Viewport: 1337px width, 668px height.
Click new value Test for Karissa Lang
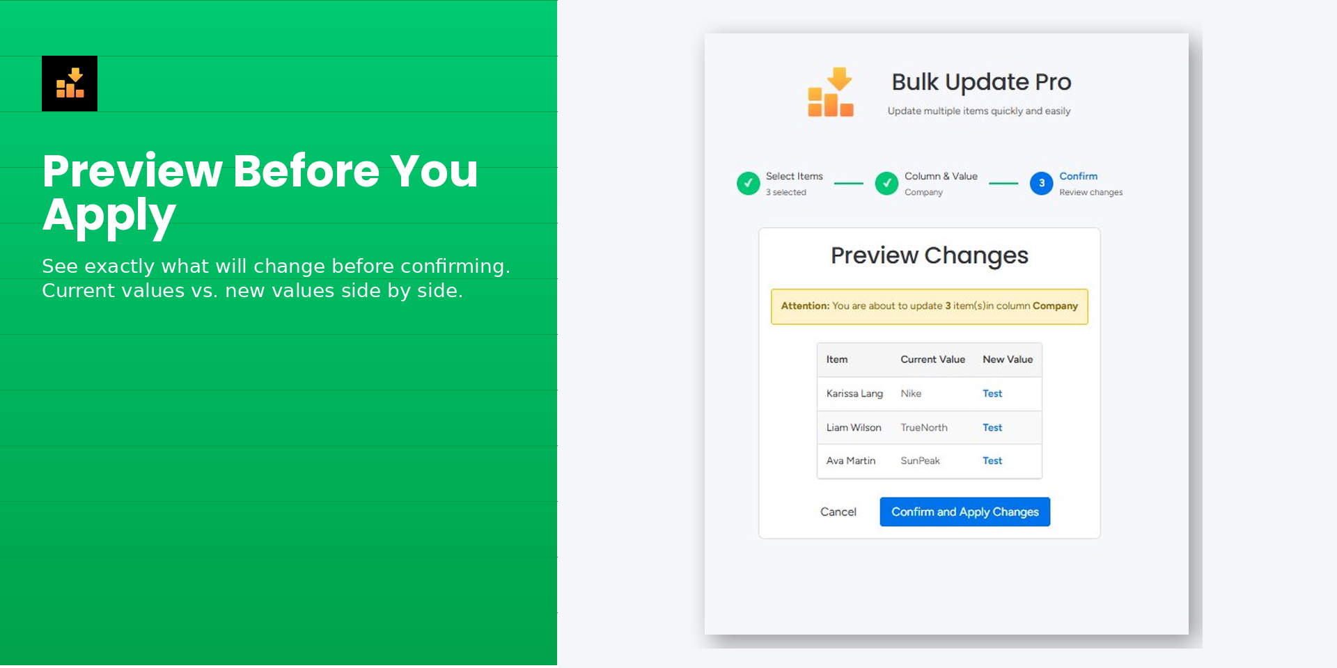coord(992,394)
